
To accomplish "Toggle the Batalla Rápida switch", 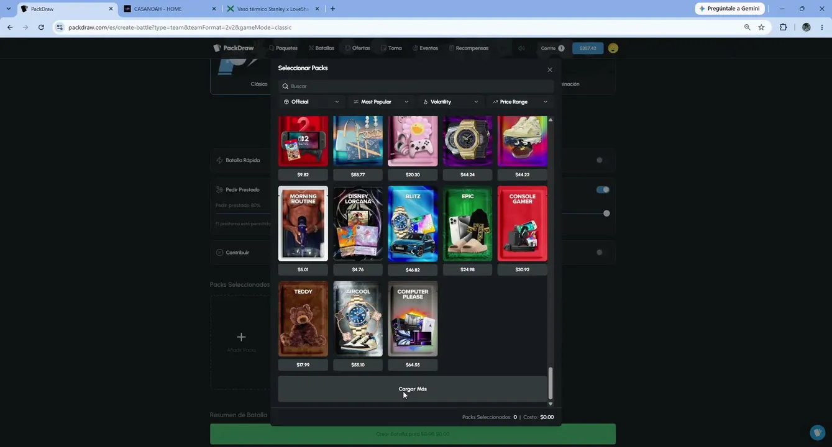I will point(602,160).
